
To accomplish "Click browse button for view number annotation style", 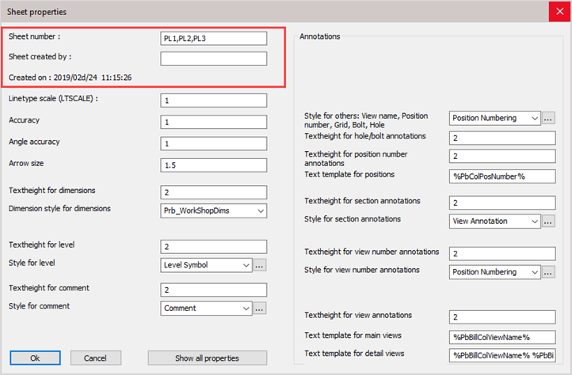I will pos(549,272).
